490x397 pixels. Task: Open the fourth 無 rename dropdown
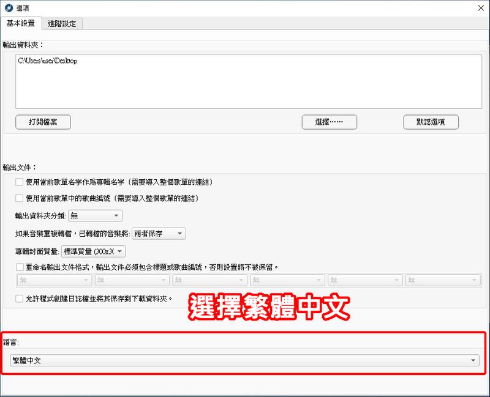[287, 280]
